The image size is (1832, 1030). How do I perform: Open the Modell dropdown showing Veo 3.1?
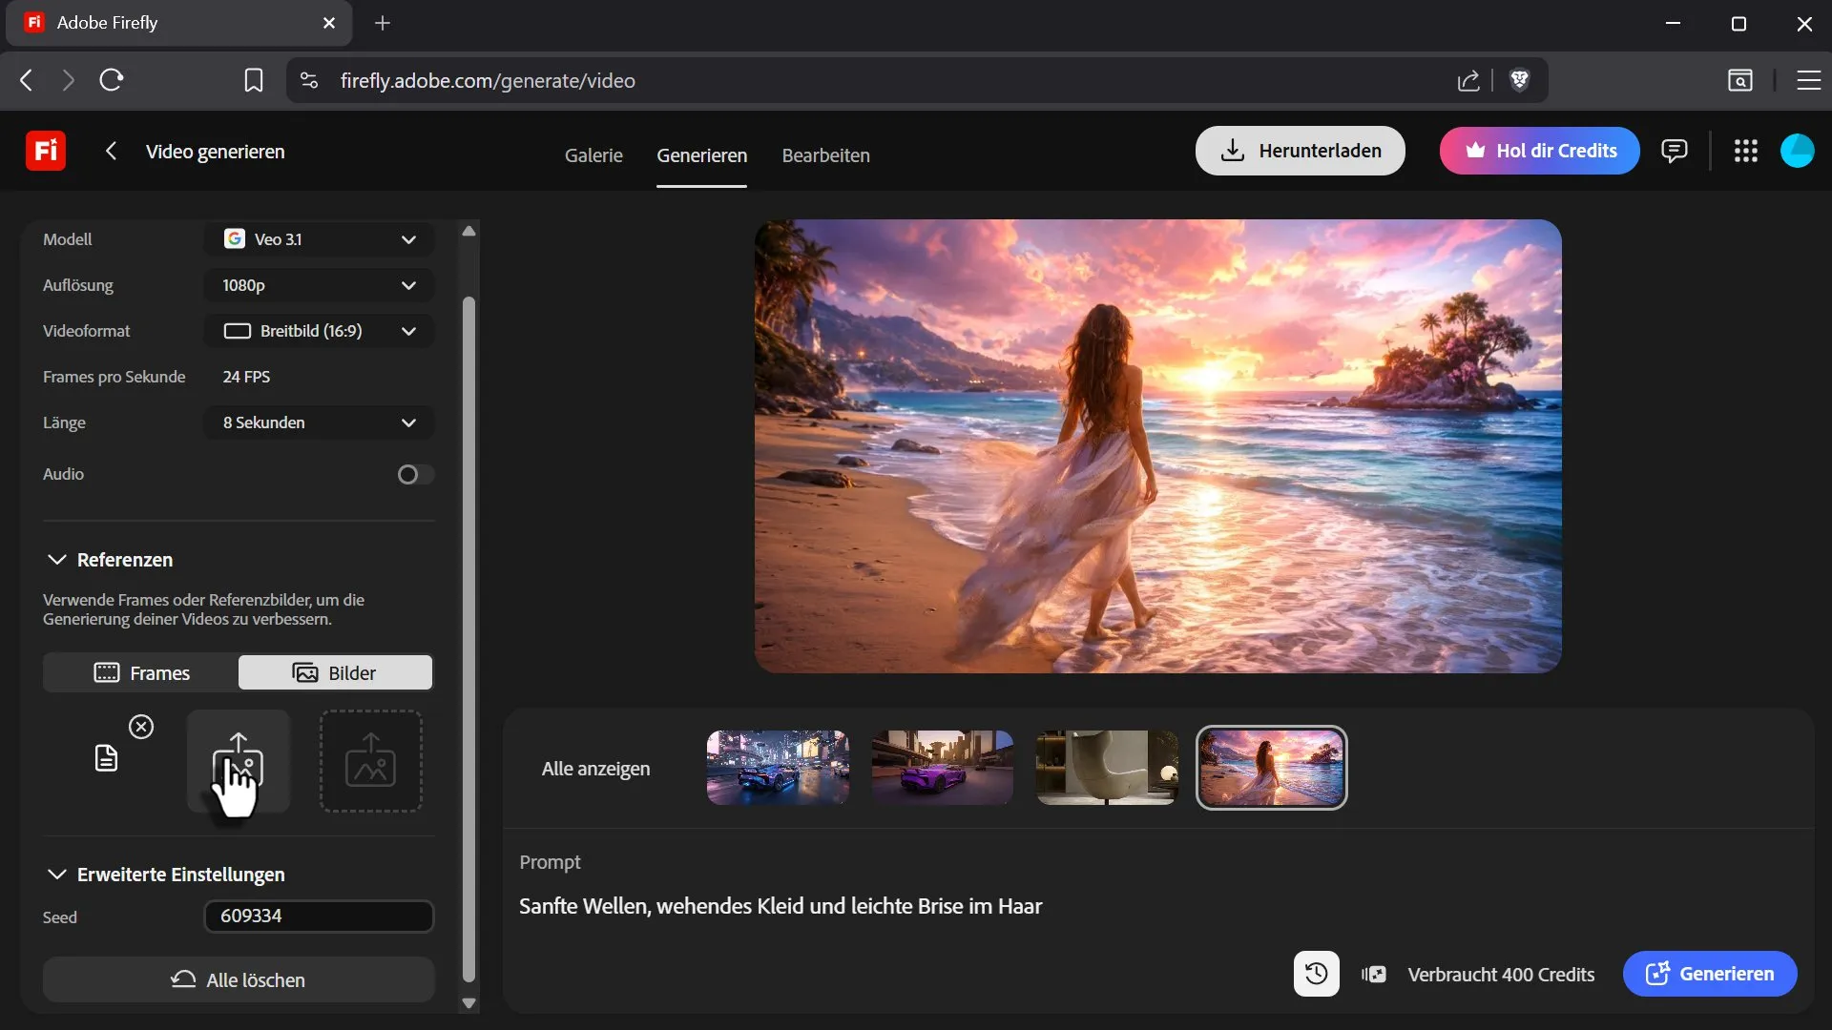319,239
